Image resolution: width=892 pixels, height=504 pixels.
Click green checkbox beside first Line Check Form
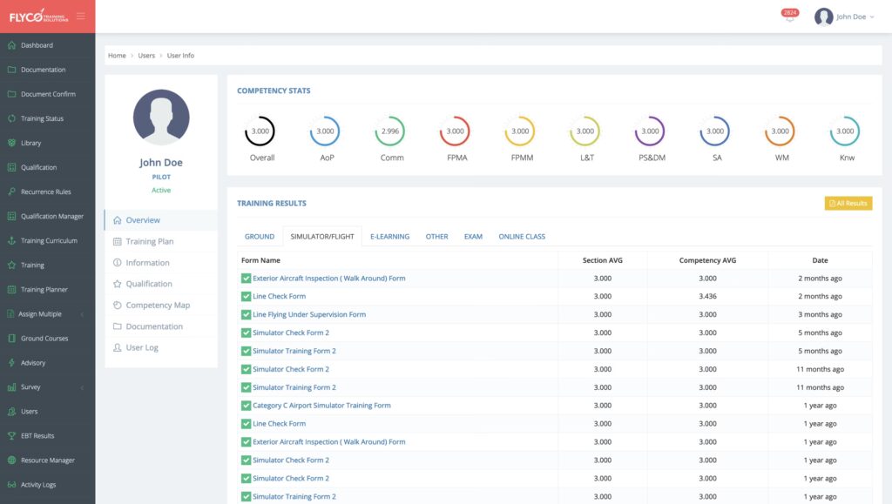click(246, 296)
